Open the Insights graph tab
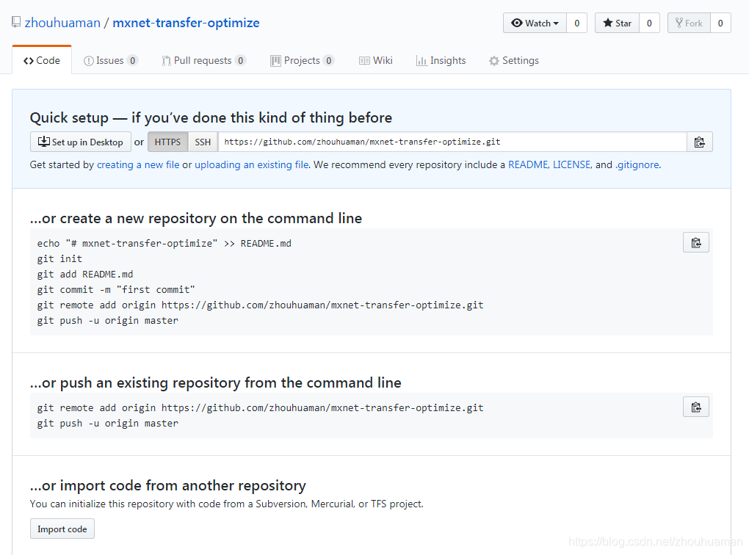This screenshot has height=555, width=749. (x=441, y=61)
